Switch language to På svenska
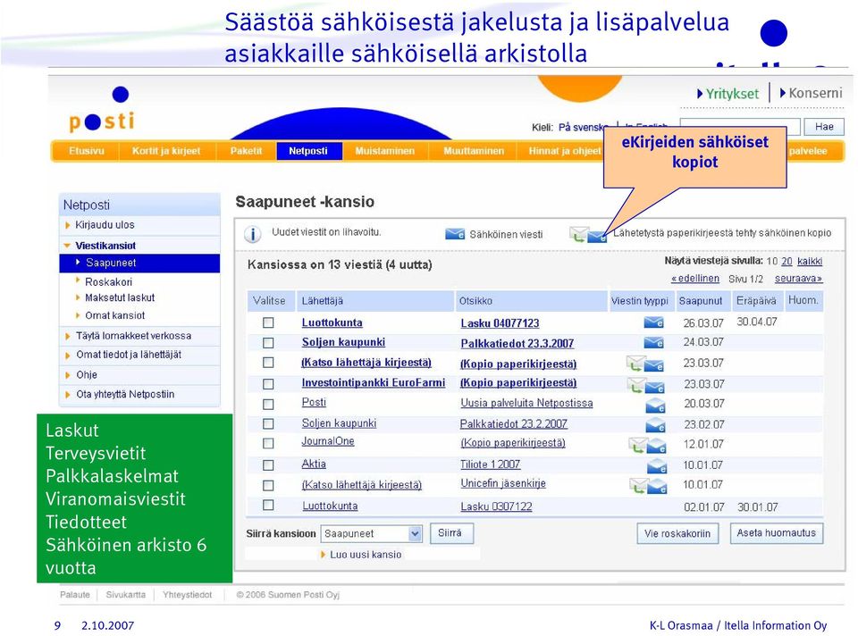 click(x=584, y=128)
